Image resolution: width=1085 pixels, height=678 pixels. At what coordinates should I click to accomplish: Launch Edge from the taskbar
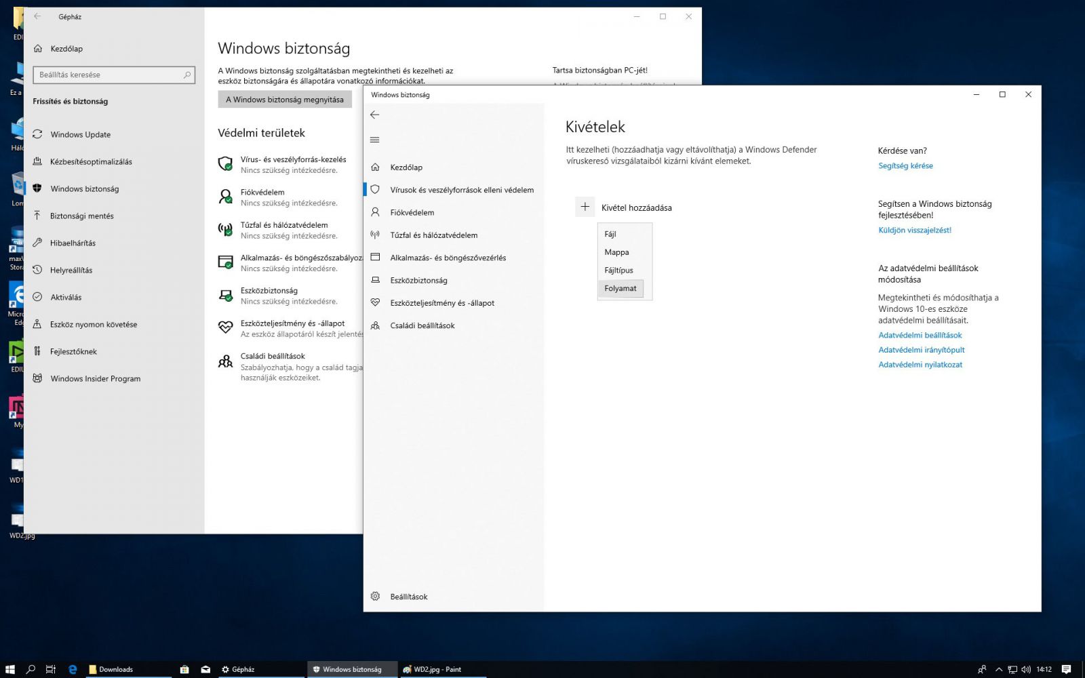73,669
